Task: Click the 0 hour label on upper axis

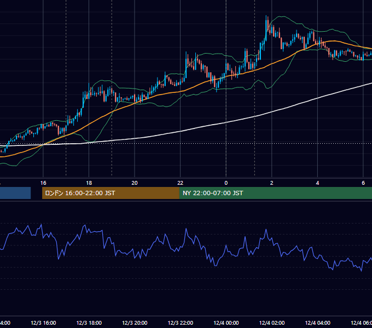Action: (226, 183)
